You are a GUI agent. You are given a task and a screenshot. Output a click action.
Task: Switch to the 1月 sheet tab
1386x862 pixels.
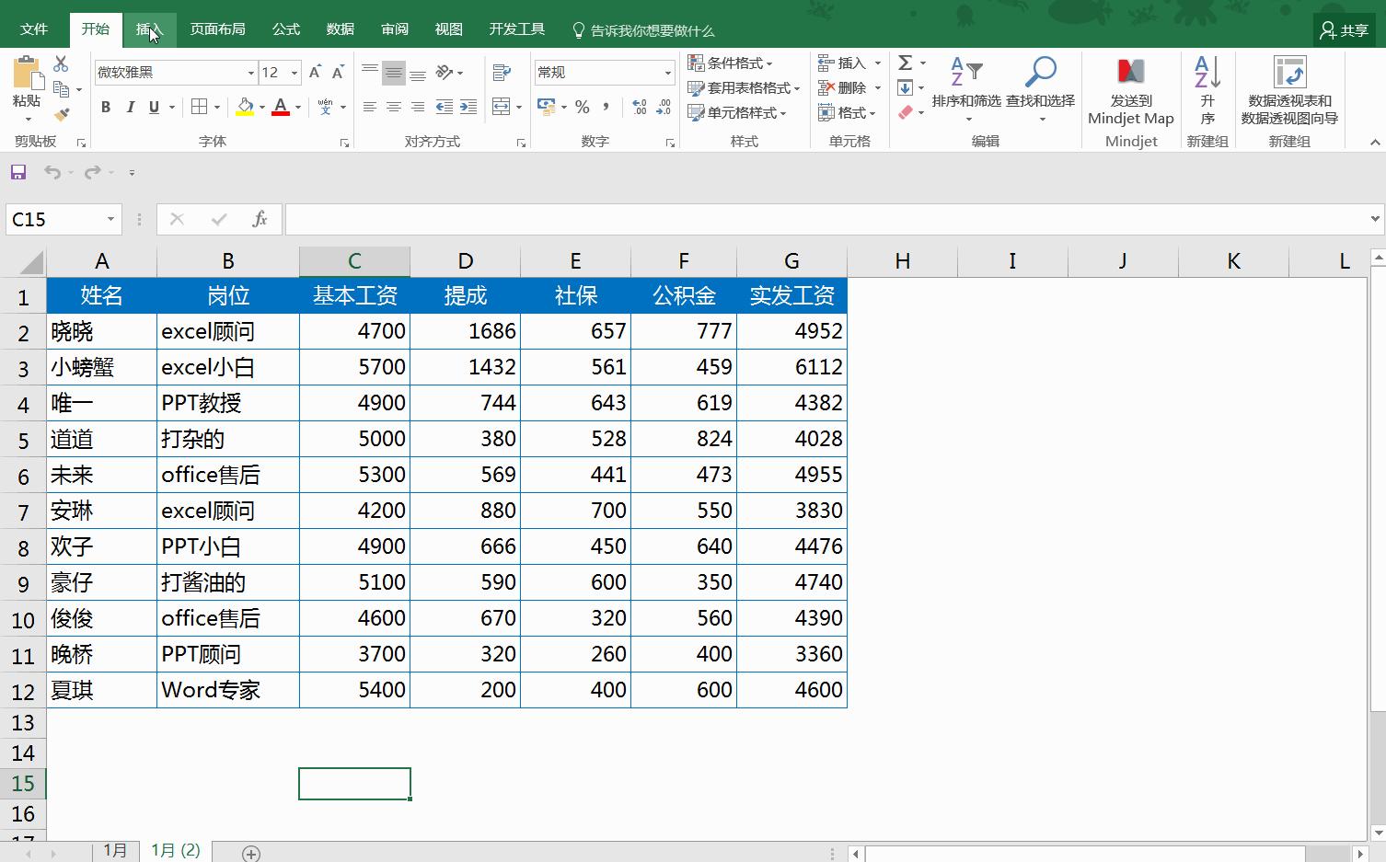click(116, 851)
